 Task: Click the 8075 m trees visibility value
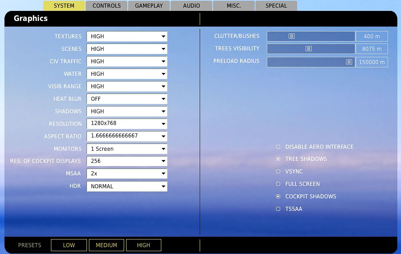[x=372, y=49]
